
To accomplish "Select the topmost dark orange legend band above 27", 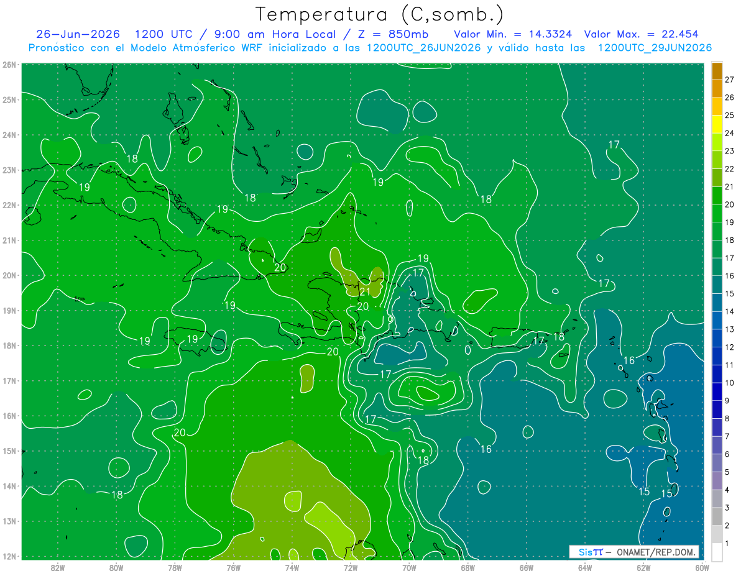I will tap(717, 71).
